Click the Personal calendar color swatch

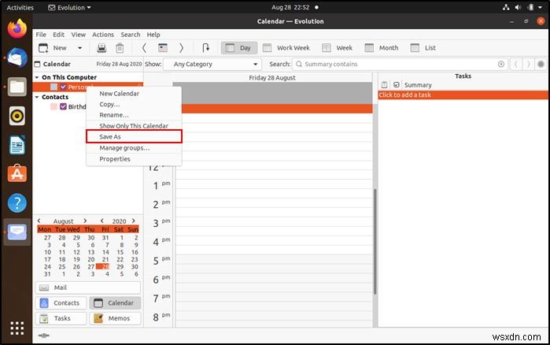coord(54,87)
